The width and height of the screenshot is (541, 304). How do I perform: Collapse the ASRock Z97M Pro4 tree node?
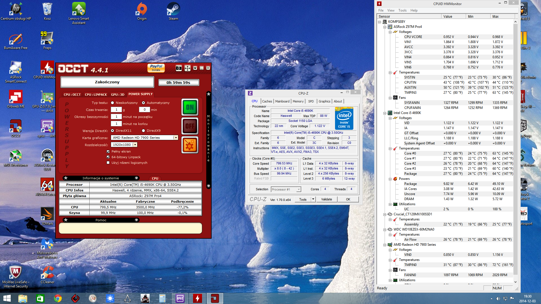coord(385,27)
